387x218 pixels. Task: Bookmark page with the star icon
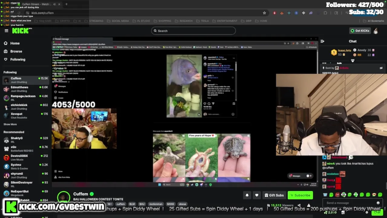pos(264,13)
